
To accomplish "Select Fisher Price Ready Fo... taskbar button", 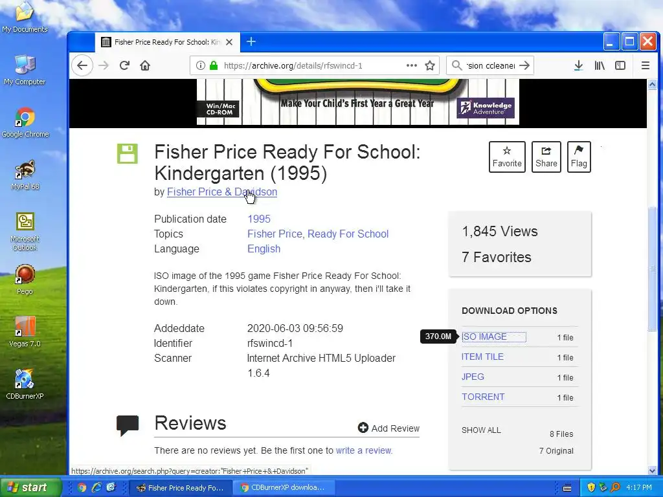I will [x=181, y=488].
